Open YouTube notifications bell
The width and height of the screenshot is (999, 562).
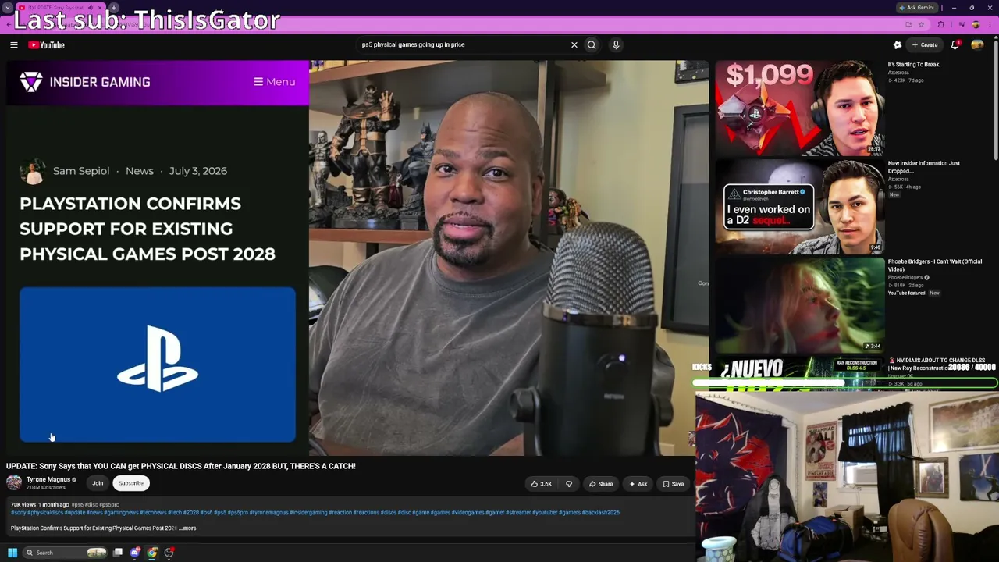point(955,44)
